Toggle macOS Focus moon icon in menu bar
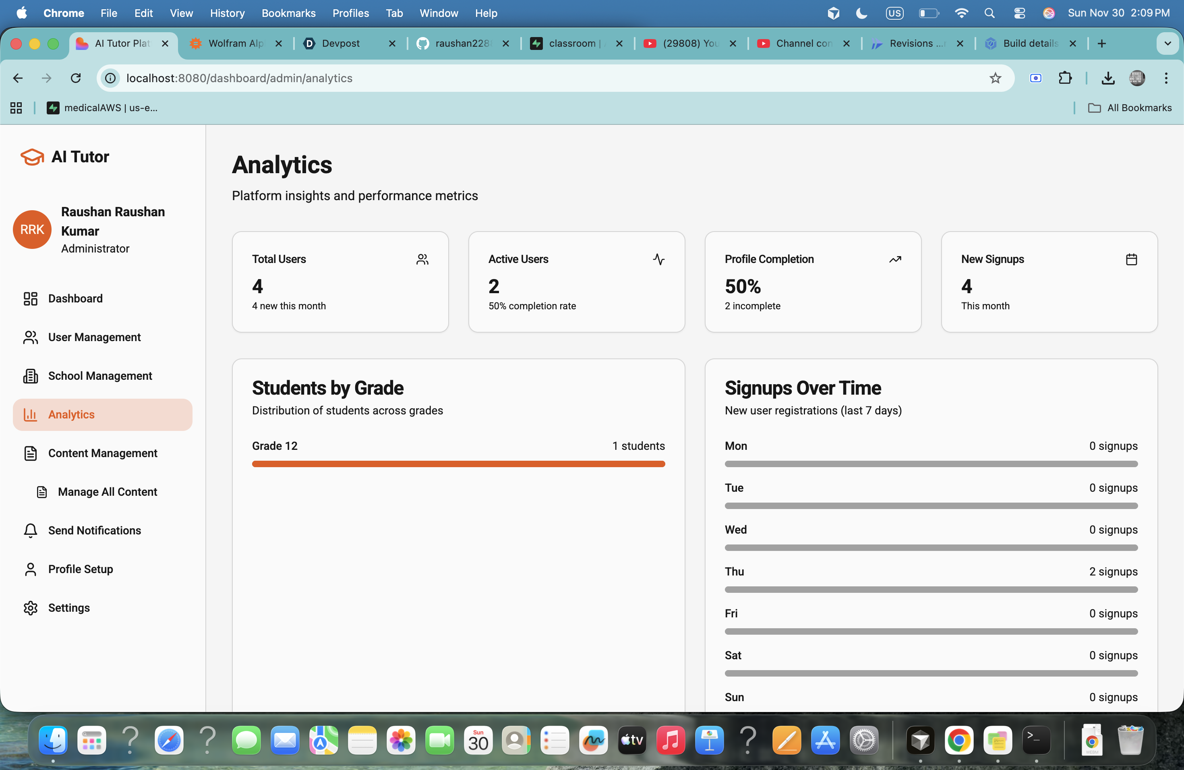This screenshot has width=1184, height=770. tap(862, 13)
